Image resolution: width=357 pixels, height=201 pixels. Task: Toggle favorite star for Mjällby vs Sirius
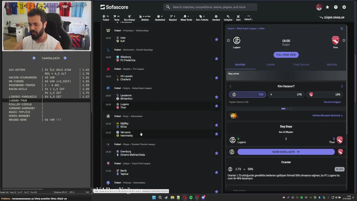[x=216, y=125]
